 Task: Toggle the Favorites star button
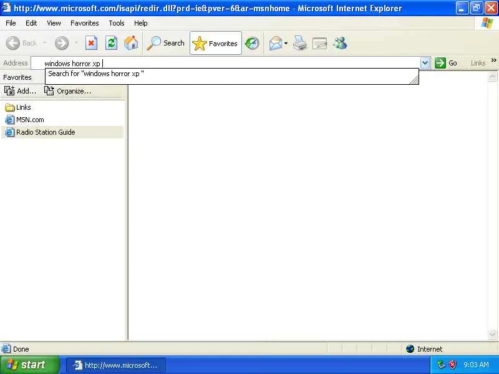(x=215, y=43)
